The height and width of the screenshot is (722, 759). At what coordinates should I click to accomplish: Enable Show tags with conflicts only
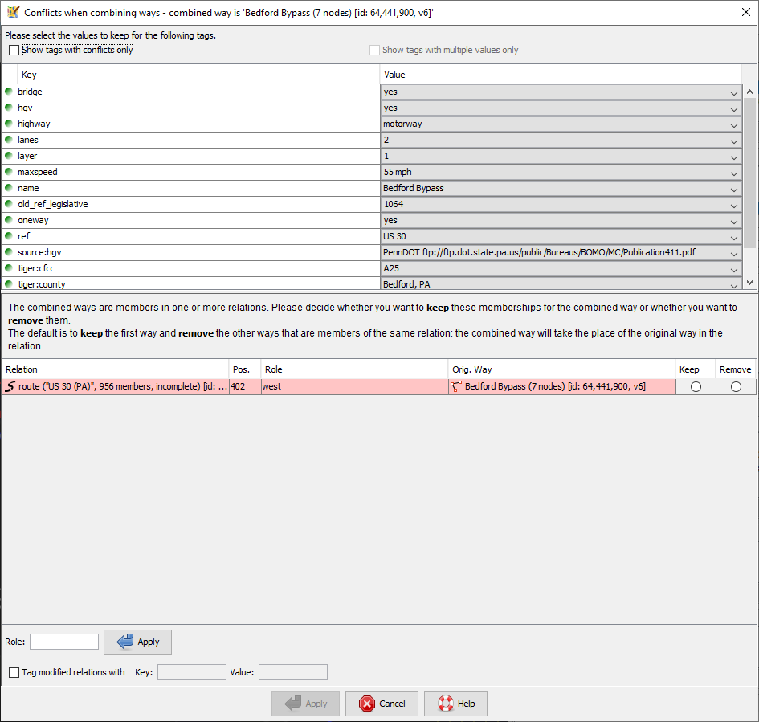pos(14,50)
